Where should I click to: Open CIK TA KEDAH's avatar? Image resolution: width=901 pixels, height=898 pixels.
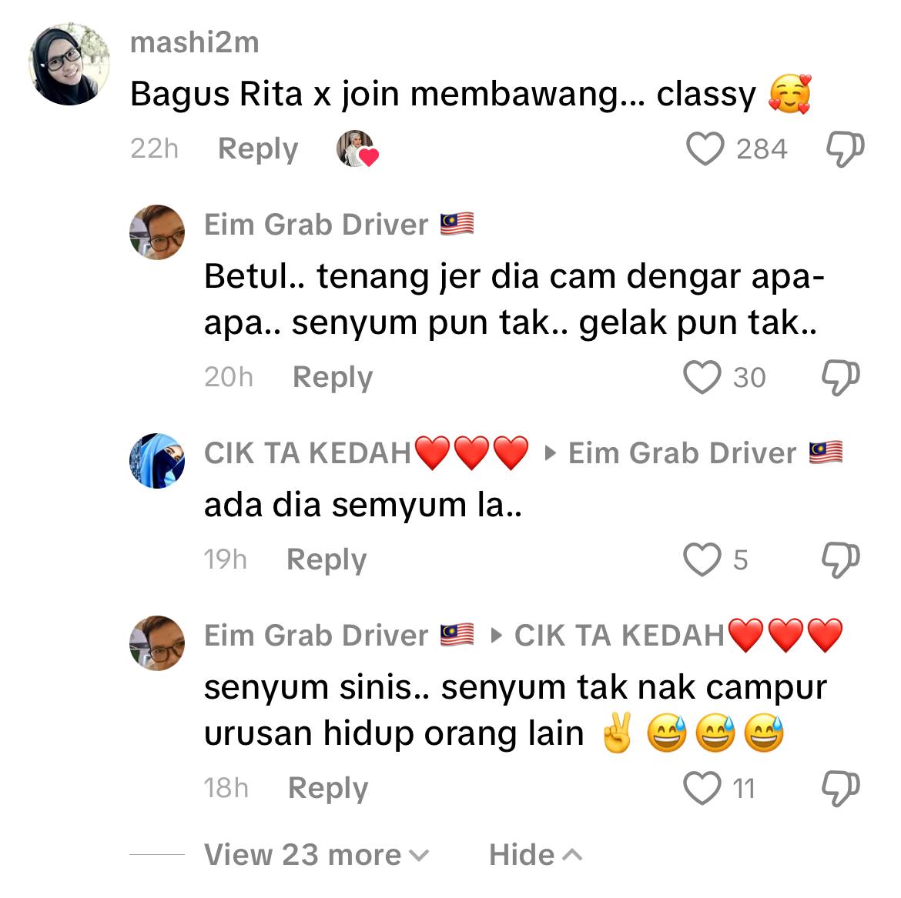(157, 461)
